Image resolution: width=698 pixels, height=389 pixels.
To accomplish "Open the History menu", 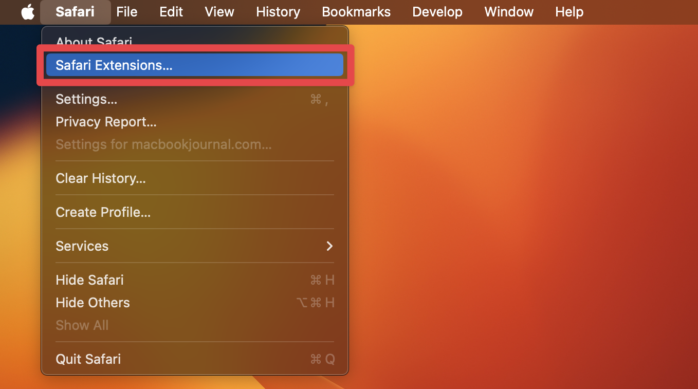I will pyautogui.click(x=278, y=12).
